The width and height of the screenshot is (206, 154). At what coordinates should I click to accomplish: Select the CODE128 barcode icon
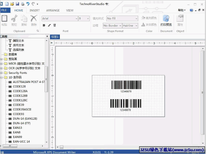pyautogui.click(x=10, y=87)
